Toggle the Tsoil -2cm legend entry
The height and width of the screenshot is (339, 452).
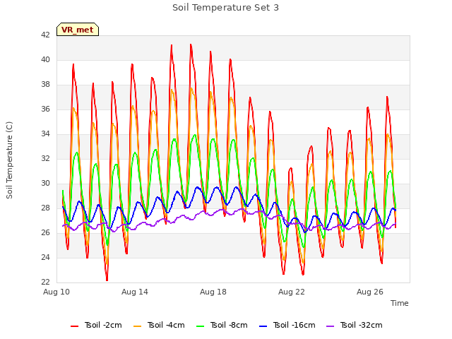point(96,325)
